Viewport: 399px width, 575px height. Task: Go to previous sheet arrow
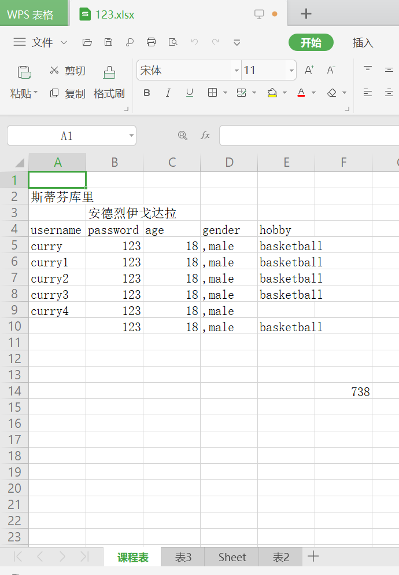pyautogui.click(x=40, y=556)
